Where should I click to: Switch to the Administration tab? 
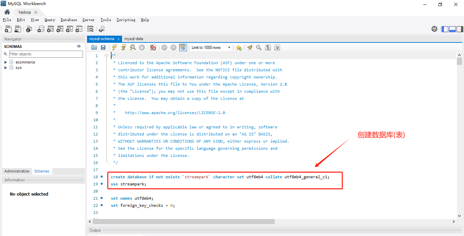[x=17, y=171]
